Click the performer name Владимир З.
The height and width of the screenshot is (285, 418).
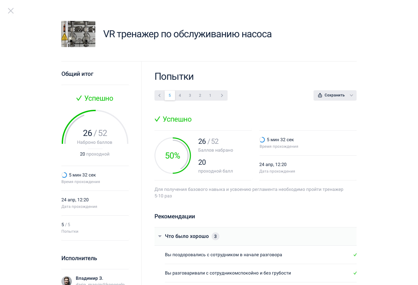click(89, 278)
